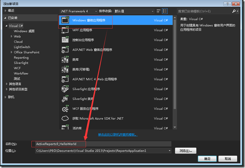Choose the Azure SDK cloud icon
Viewport: 245px width, 168px height.
coord(65,118)
